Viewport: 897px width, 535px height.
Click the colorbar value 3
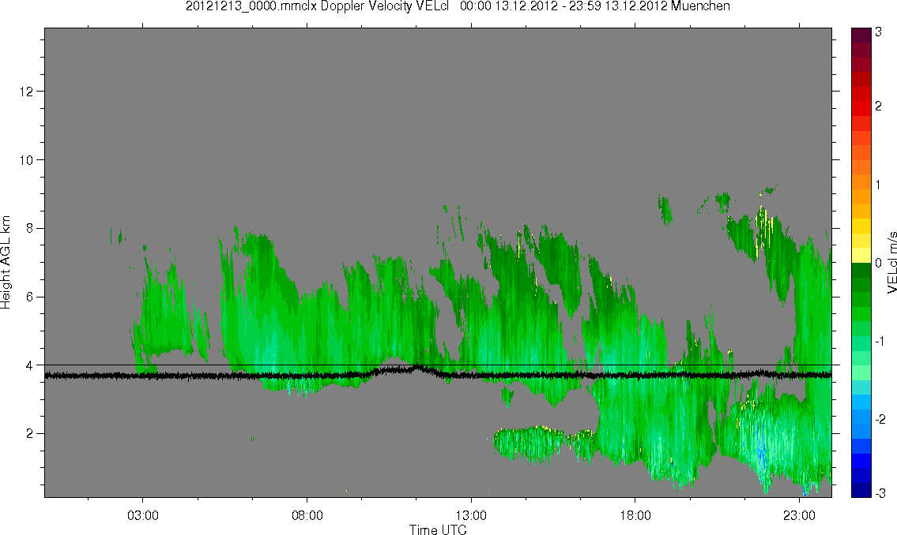point(879,32)
